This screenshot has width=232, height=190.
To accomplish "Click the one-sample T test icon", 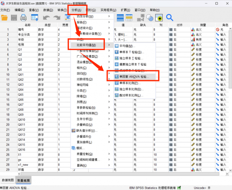I will [x=117, y=52].
